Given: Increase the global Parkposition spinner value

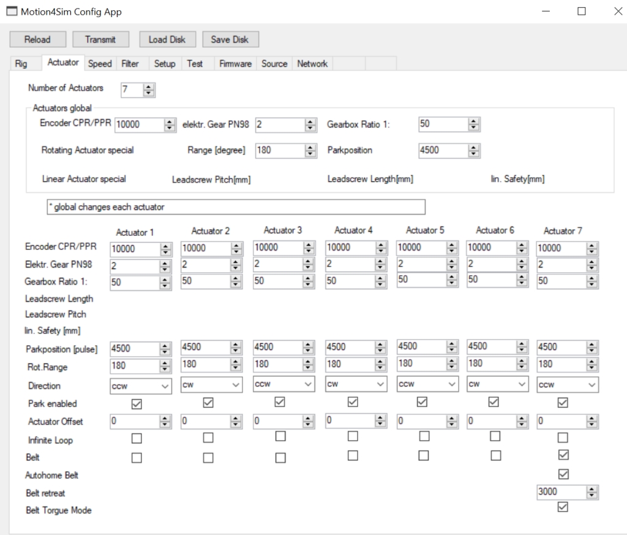Looking at the screenshot, I should tap(473, 147).
